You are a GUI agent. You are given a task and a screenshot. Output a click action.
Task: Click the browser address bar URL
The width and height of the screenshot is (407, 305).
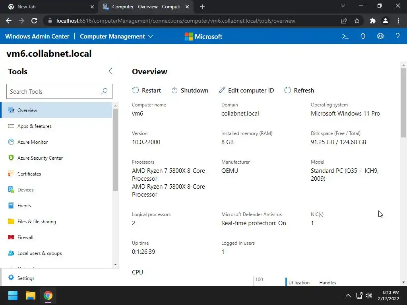tap(176, 21)
